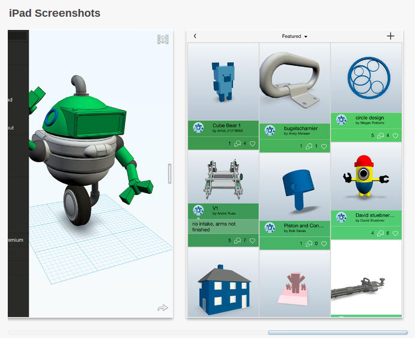Click the heart icon on circle design
The height and width of the screenshot is (338, 415).
(395, 136)
